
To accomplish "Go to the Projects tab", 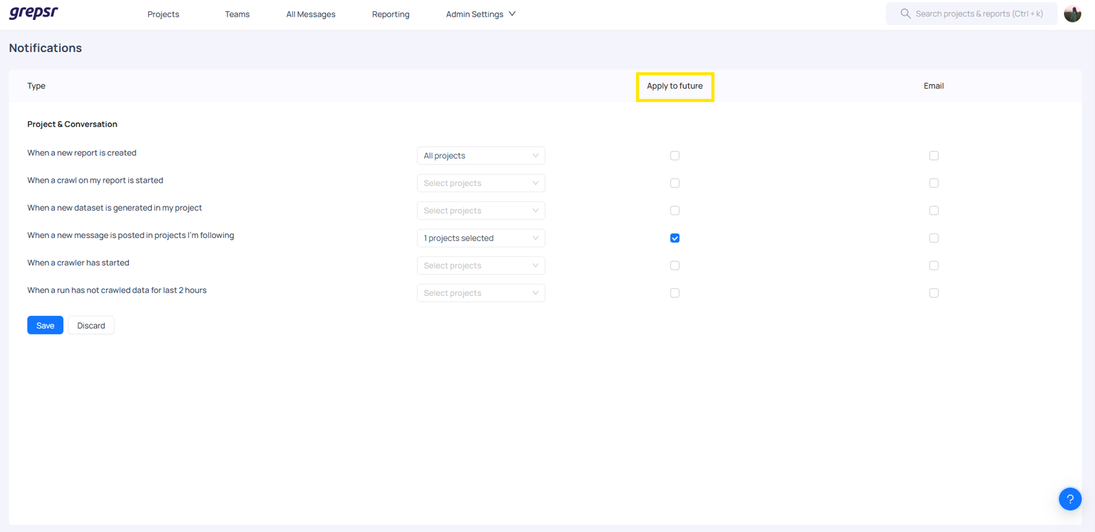I will 163,14.
